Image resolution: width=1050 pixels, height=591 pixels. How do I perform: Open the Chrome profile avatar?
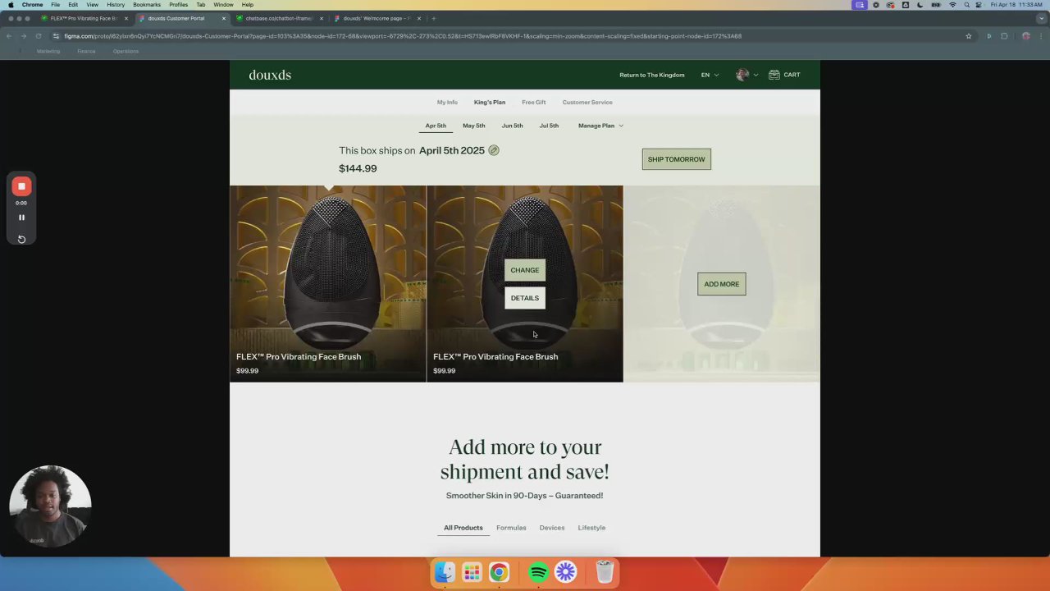tap(1025, 36)
